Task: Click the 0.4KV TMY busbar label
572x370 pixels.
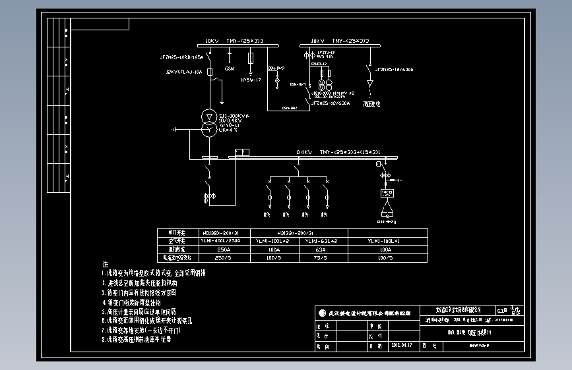Action: coord(338,152)
